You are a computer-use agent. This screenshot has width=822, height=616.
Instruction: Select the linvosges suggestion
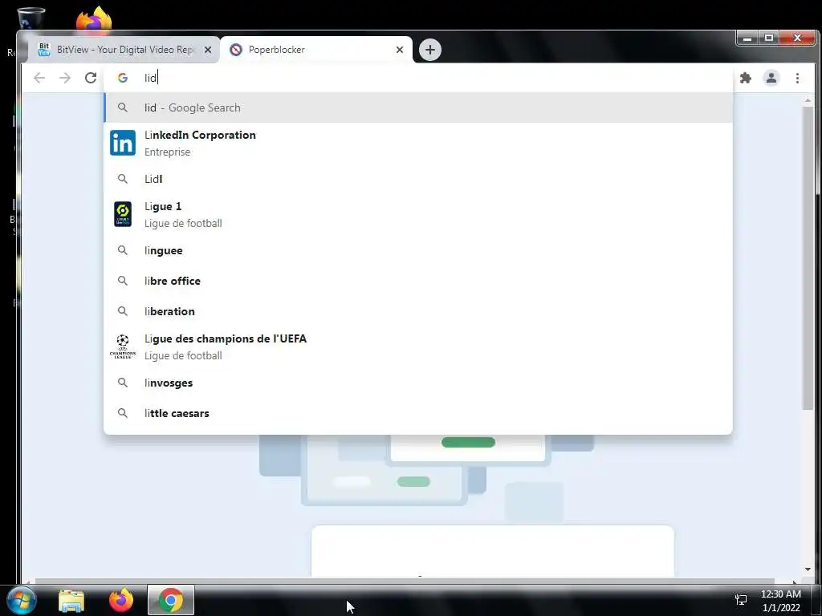pyautogui.click(x=417, y=383)
